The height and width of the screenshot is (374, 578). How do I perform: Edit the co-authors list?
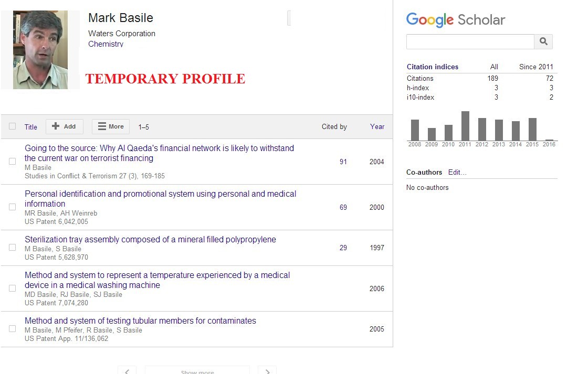point(457,172)
